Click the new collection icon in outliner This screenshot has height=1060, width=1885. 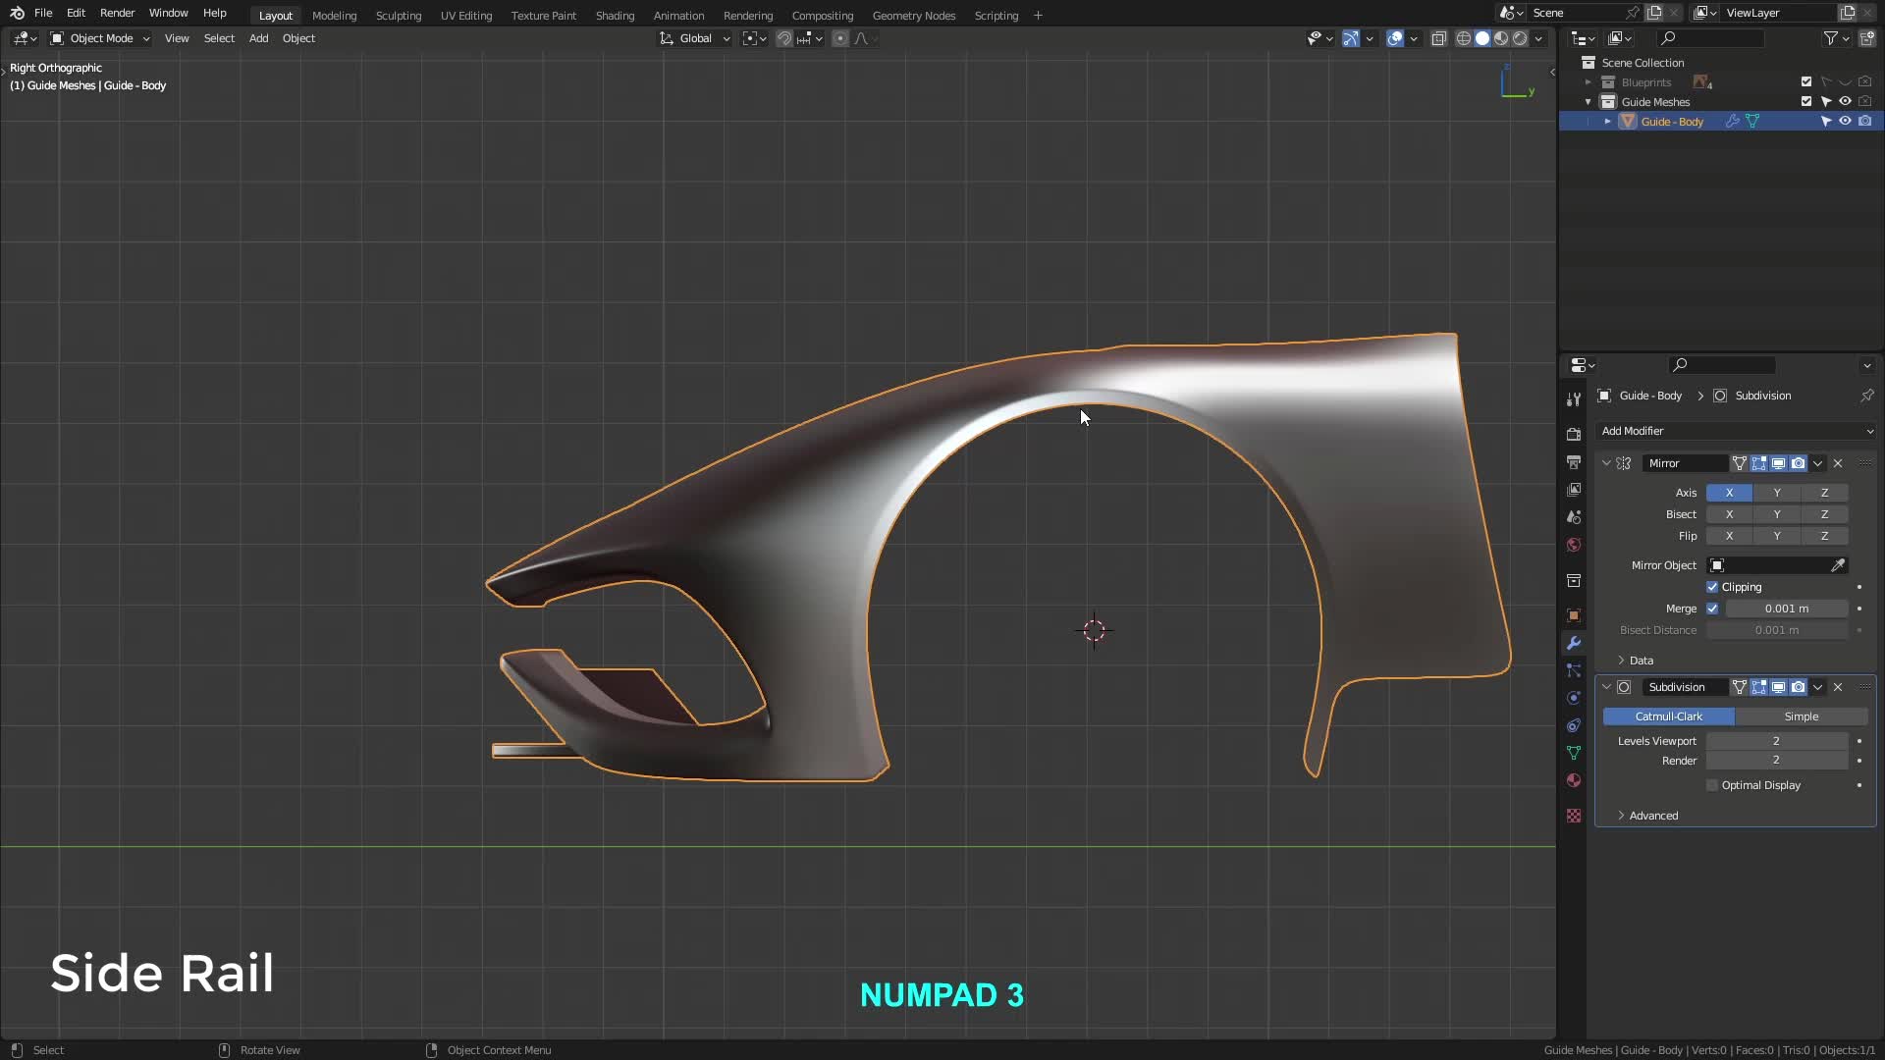1866,38
